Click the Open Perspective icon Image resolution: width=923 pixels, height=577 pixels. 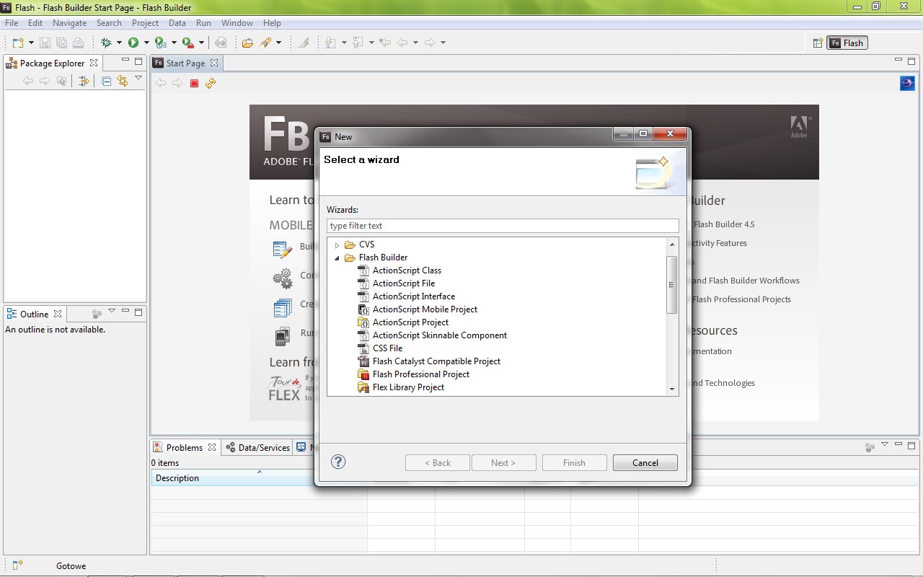[818, 43]
